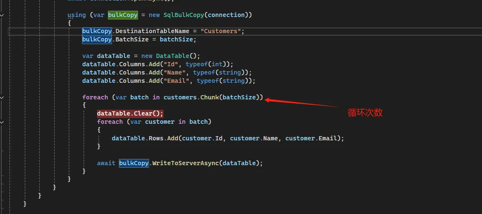This screenshot has width=482, height=214.
Task: Click the red-highlighted dataTable.Clear() statement
Action: [130, 113]
